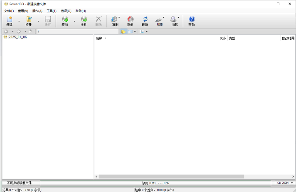Screen dimensions: 296x192
Task: Click the Convert (转换) toolbar icon
Action: [145, 21]
